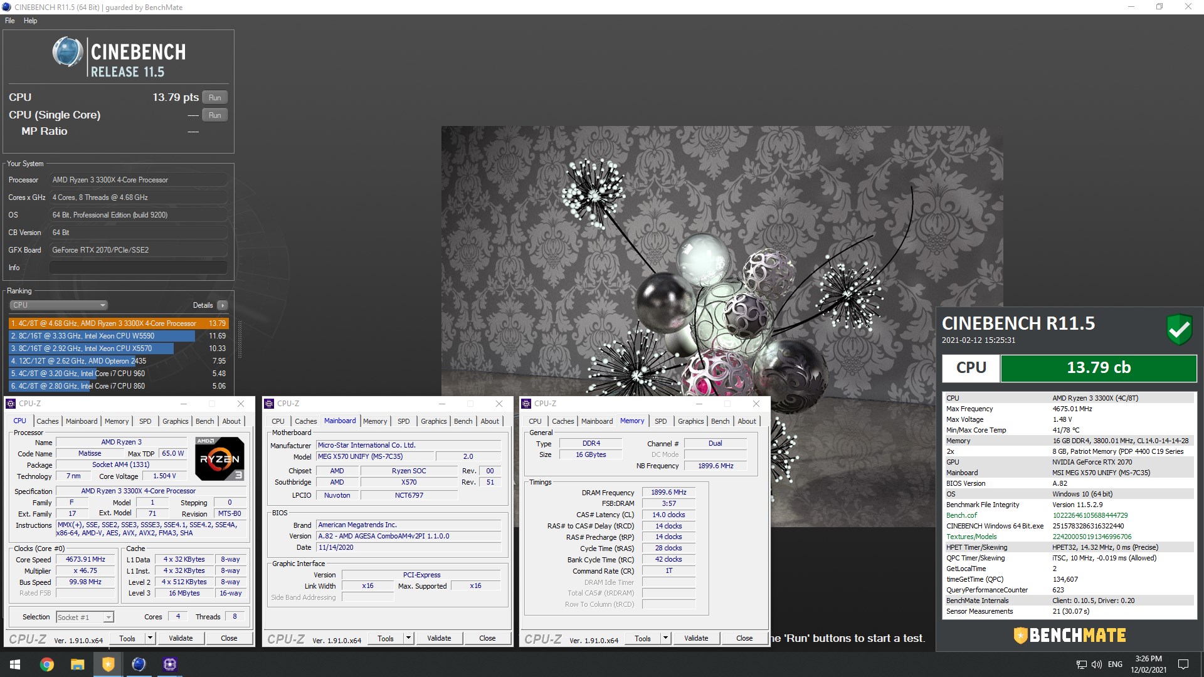Viewport: 1204px width, 677px height.
Task: Click CPU-Z icon in Memory window title
Action: click(527, 404)
